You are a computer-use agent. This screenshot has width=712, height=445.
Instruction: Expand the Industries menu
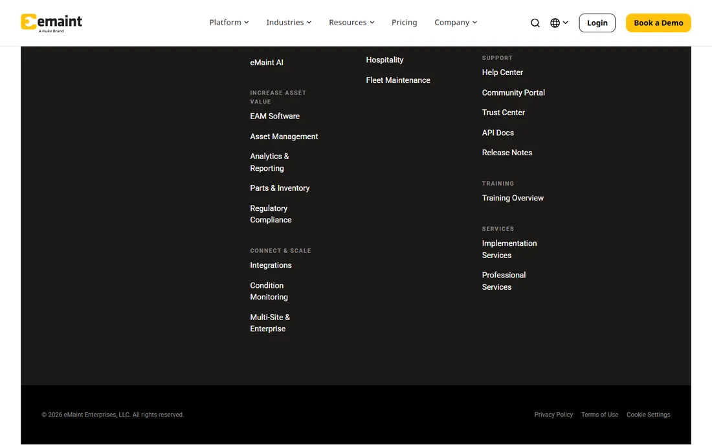click(x=289, y=22)
